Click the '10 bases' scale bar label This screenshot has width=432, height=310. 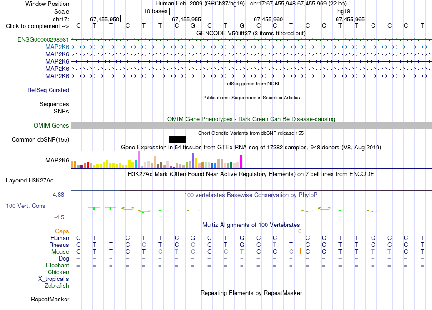[x=156, y=11]
